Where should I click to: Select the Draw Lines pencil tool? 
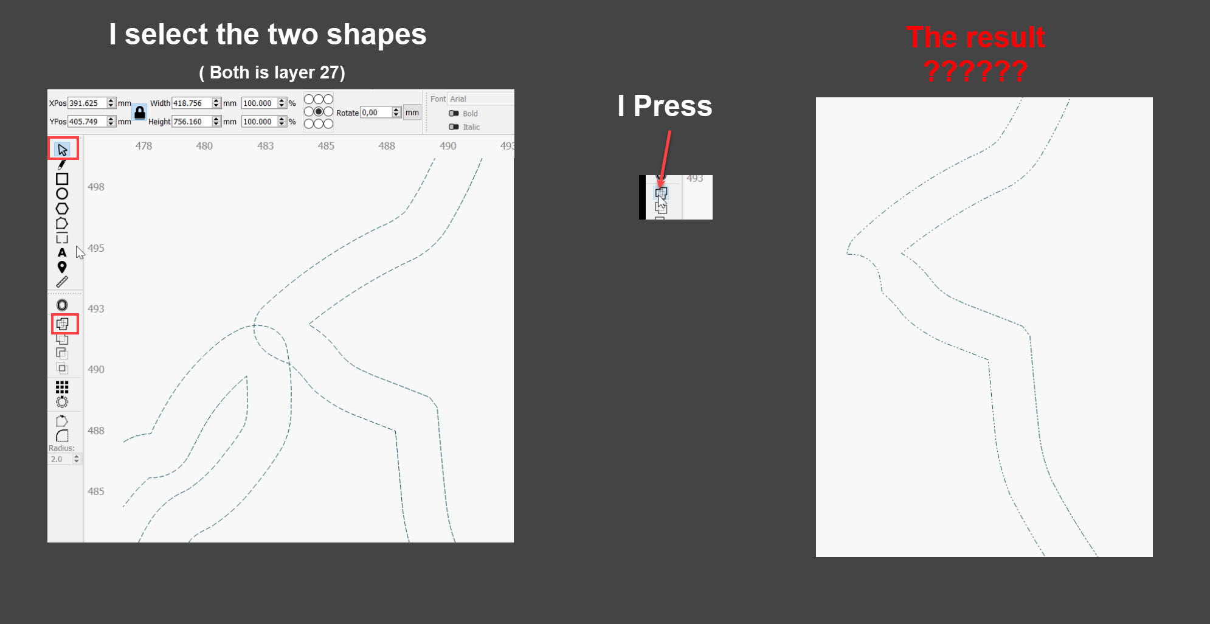pos(61,165)
